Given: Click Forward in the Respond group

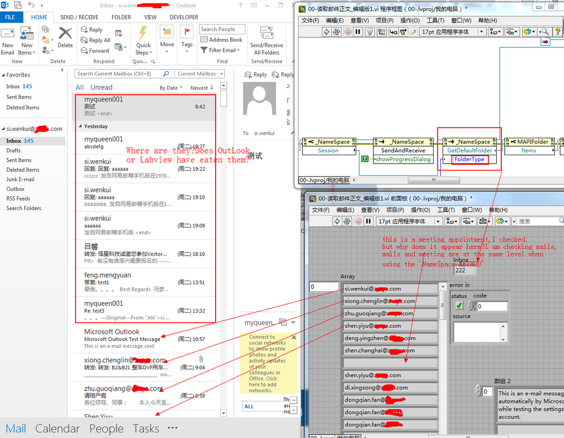Looking at the screenshot, I should pyautogui.click(x=95, y=51).
